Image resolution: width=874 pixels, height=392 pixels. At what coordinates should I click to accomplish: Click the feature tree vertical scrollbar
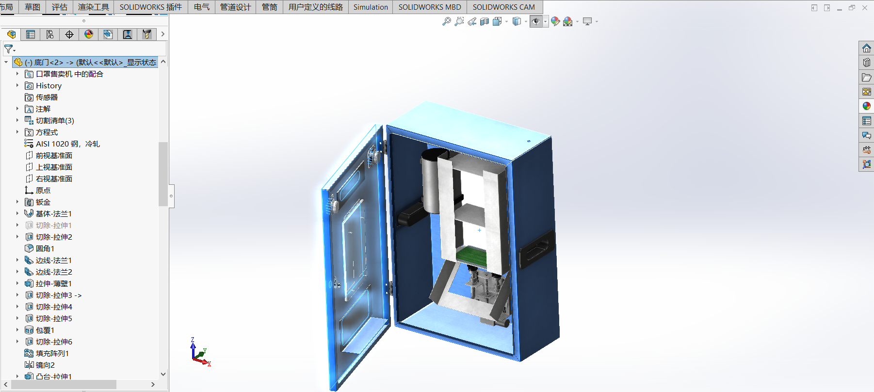[163, 174]
